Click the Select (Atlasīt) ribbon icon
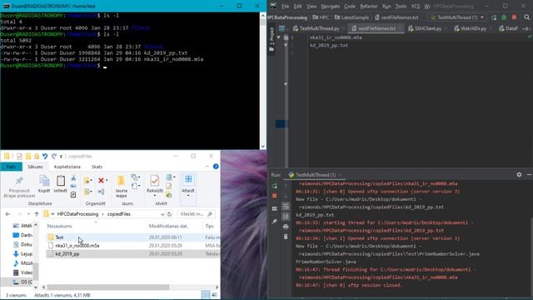Image resolution: width=533 pixels, height=300 pixels. click(x=188, y=184)
